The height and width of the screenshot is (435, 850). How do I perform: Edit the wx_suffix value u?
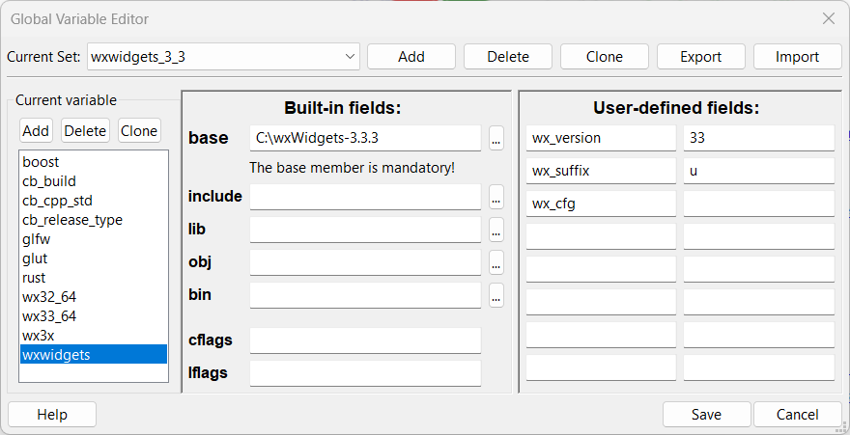[x=759, y=171]
